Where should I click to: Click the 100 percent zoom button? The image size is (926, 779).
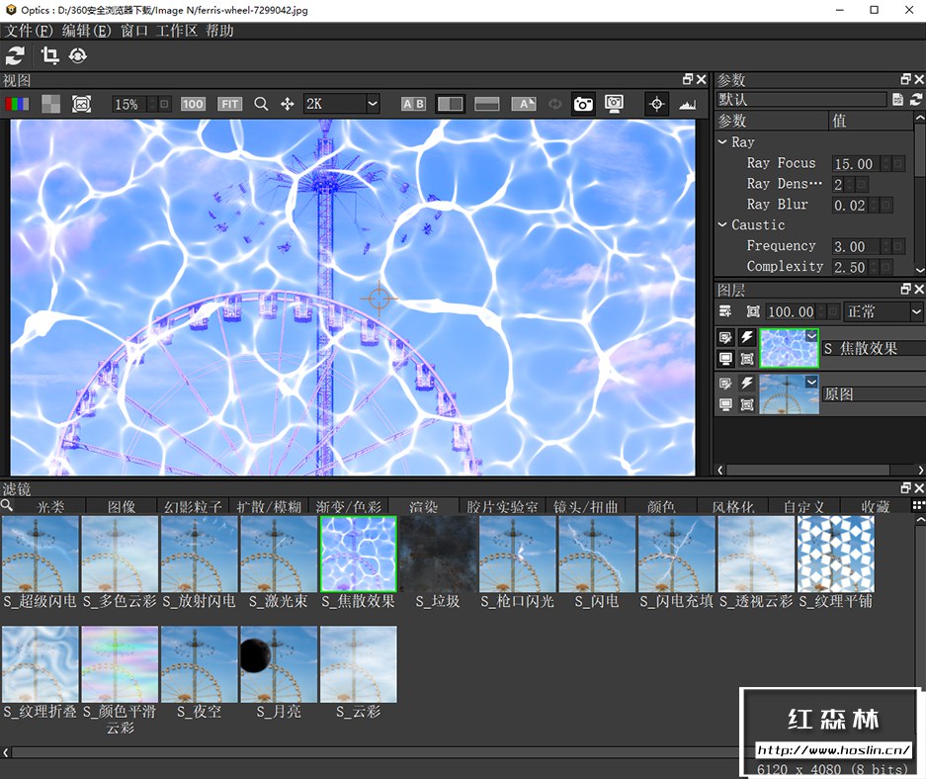tap(193, 104)
